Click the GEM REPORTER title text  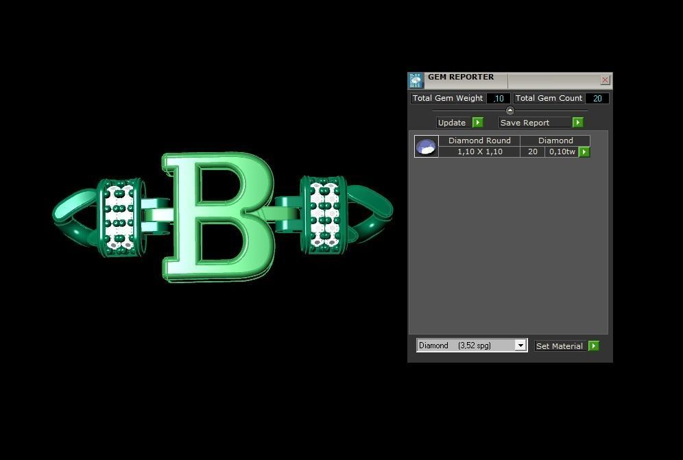[x=461, y=77]
